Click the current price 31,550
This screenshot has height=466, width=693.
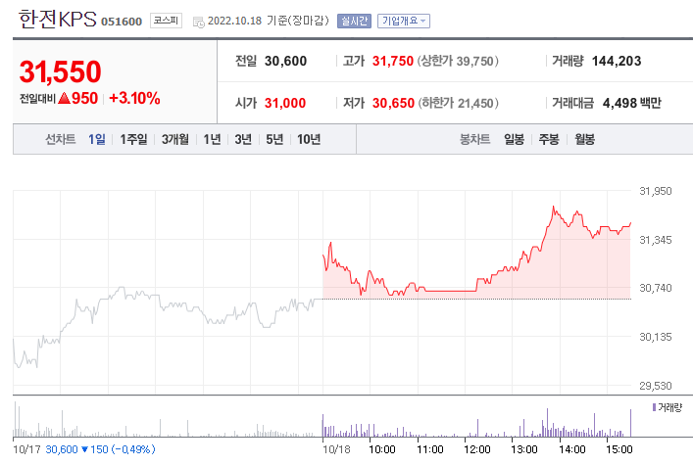tap(60, 71)
